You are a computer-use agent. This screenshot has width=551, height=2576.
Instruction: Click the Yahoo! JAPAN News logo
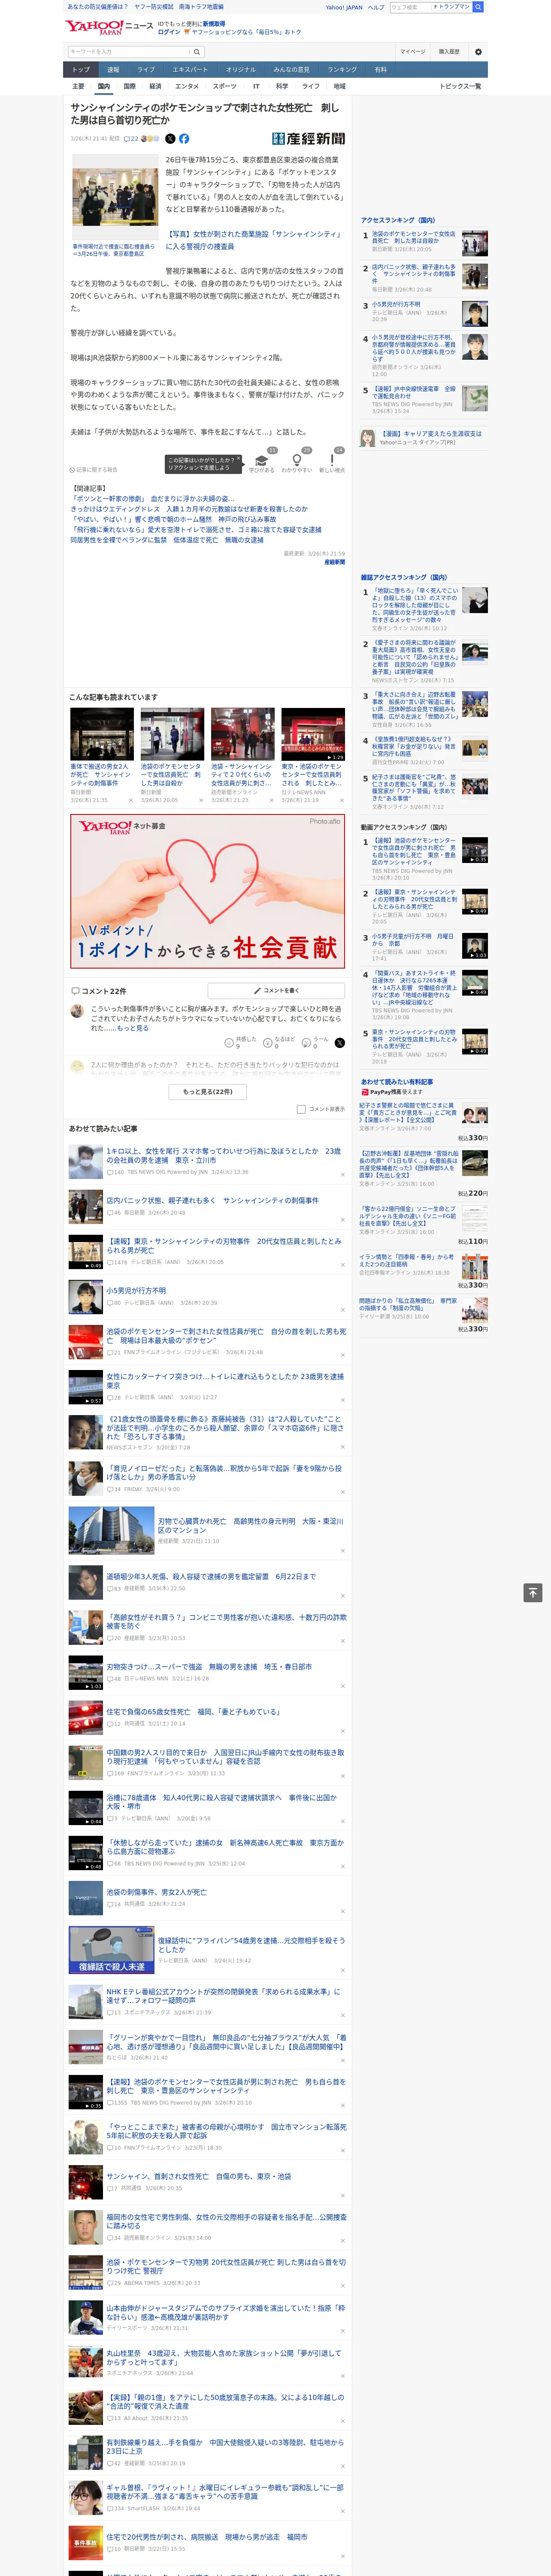(x=110, y=27)
